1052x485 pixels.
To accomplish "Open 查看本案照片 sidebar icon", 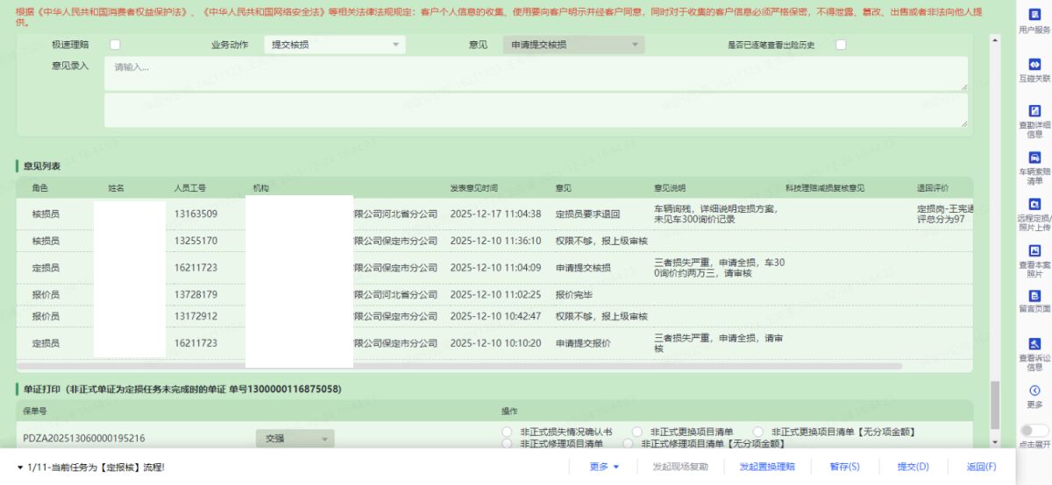I will (x=1034, y=250).
